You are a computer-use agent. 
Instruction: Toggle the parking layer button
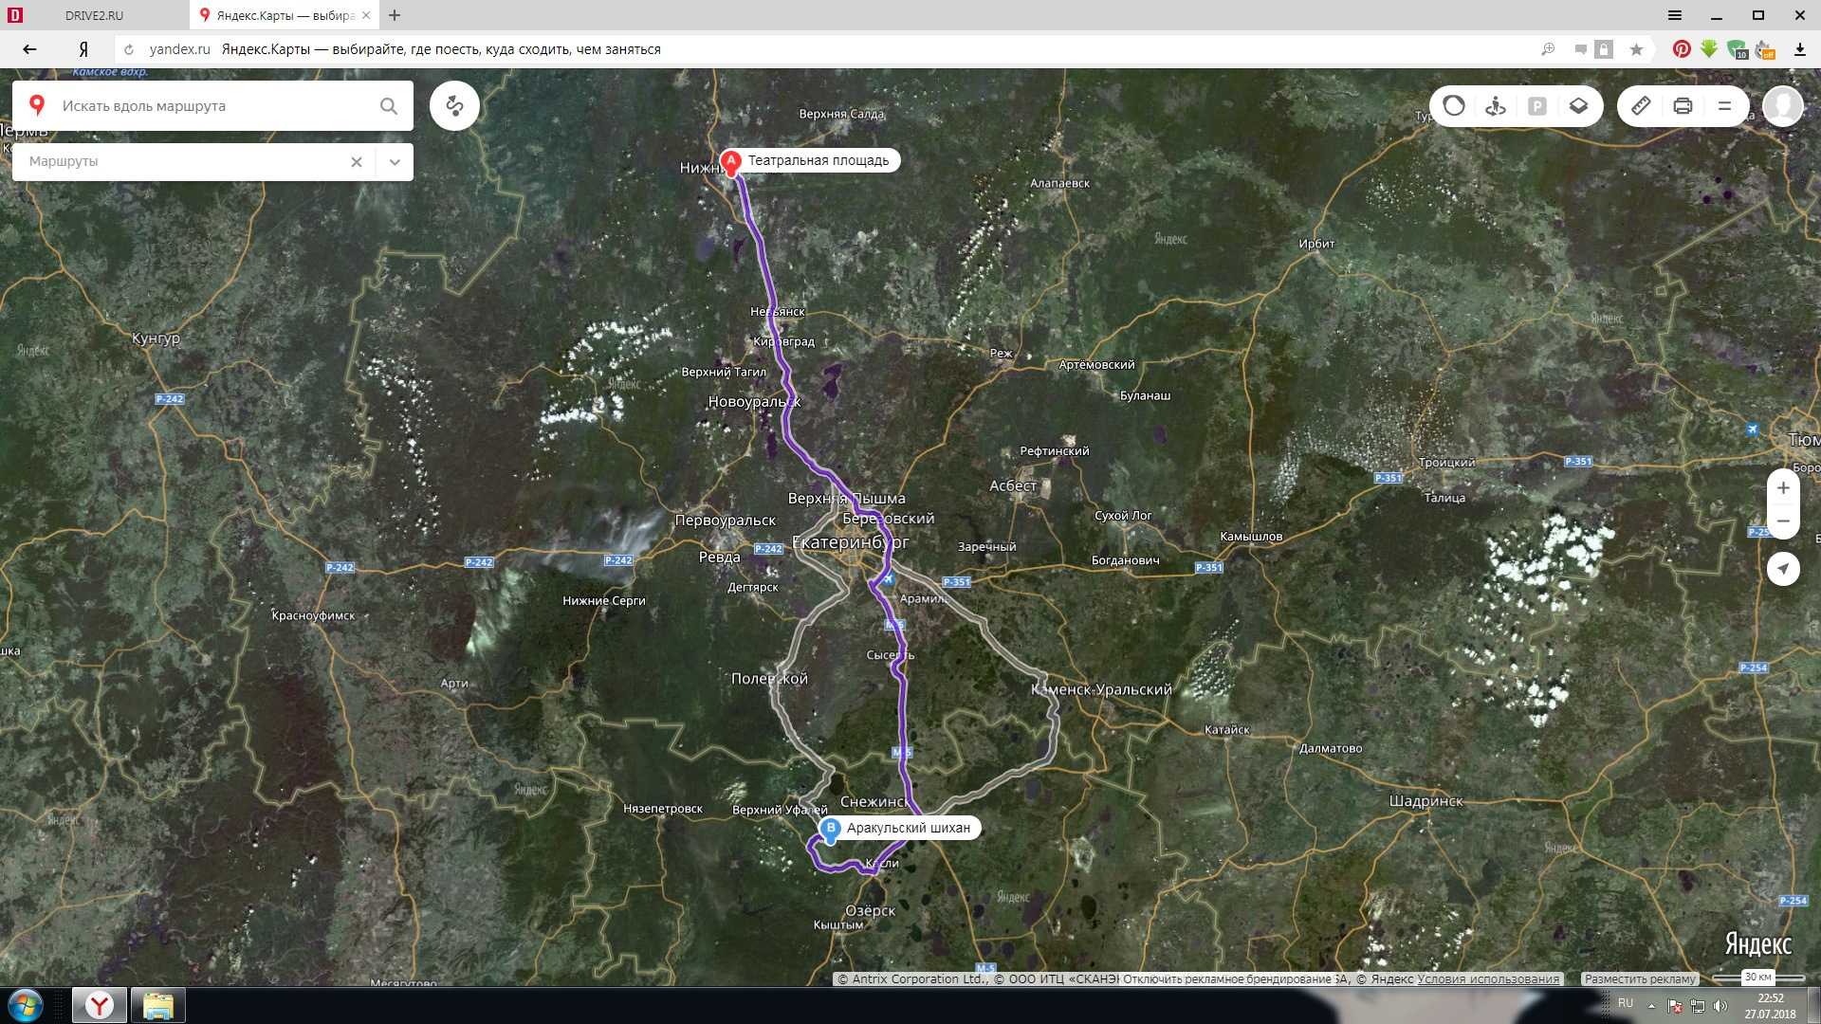click(1537, 106)
